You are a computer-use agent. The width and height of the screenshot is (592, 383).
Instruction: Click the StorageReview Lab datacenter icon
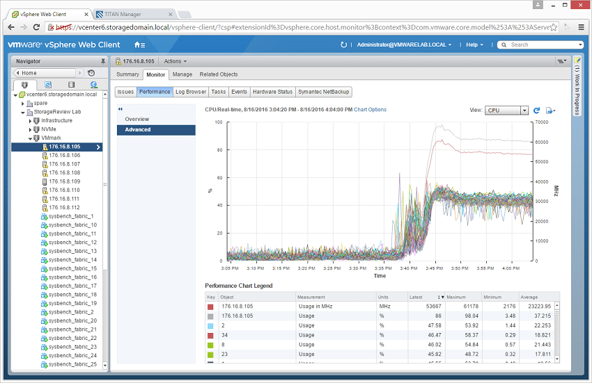click(x=29, y=112)
